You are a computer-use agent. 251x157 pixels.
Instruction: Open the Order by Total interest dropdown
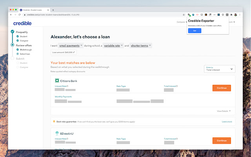point(220,69)
